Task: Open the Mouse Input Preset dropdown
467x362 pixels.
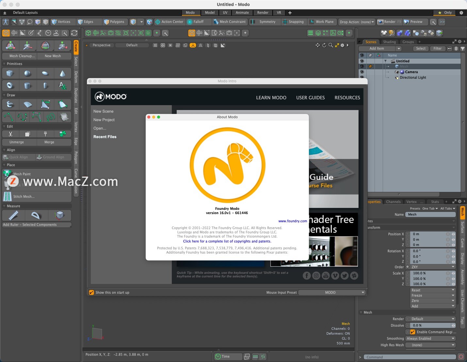Action: pyautogui.click(x=332, y=292)
